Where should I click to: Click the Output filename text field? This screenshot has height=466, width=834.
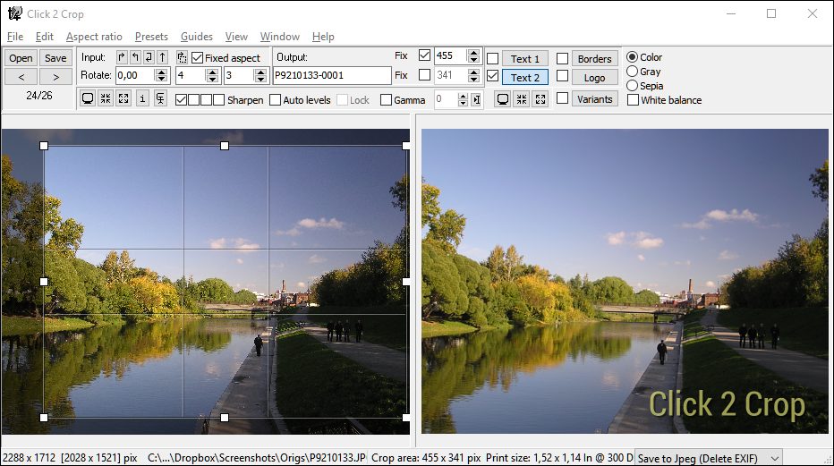tap(333, 76)
